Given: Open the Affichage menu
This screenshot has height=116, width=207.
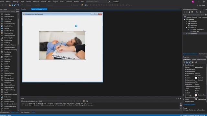Looking at the screenshot, I should pyautogui.click(x=16, y=2).
